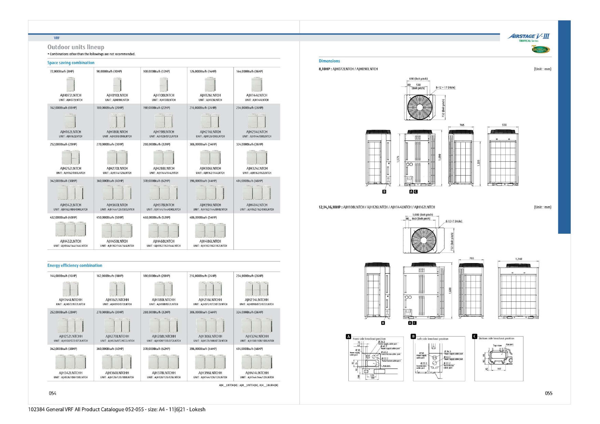Click the AJH252LNTCHH product image
600x424 pixels.
pyautogui.click(x=70, y=325)
